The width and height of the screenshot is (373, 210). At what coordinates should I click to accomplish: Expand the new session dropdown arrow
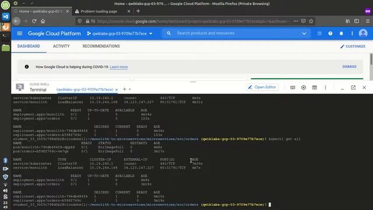tap(129, 89)
